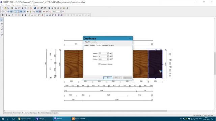216x121 pixels.
Task: Open the Chrome window in taskbar
Action: 26,119
